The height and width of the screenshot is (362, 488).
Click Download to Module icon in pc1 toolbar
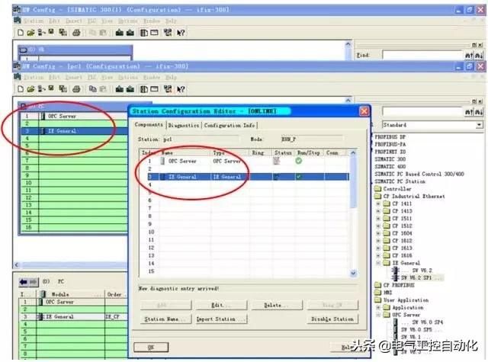point(120,89)
